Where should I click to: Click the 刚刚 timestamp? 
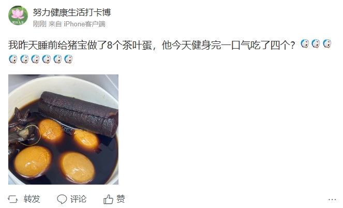click(39, 24)
